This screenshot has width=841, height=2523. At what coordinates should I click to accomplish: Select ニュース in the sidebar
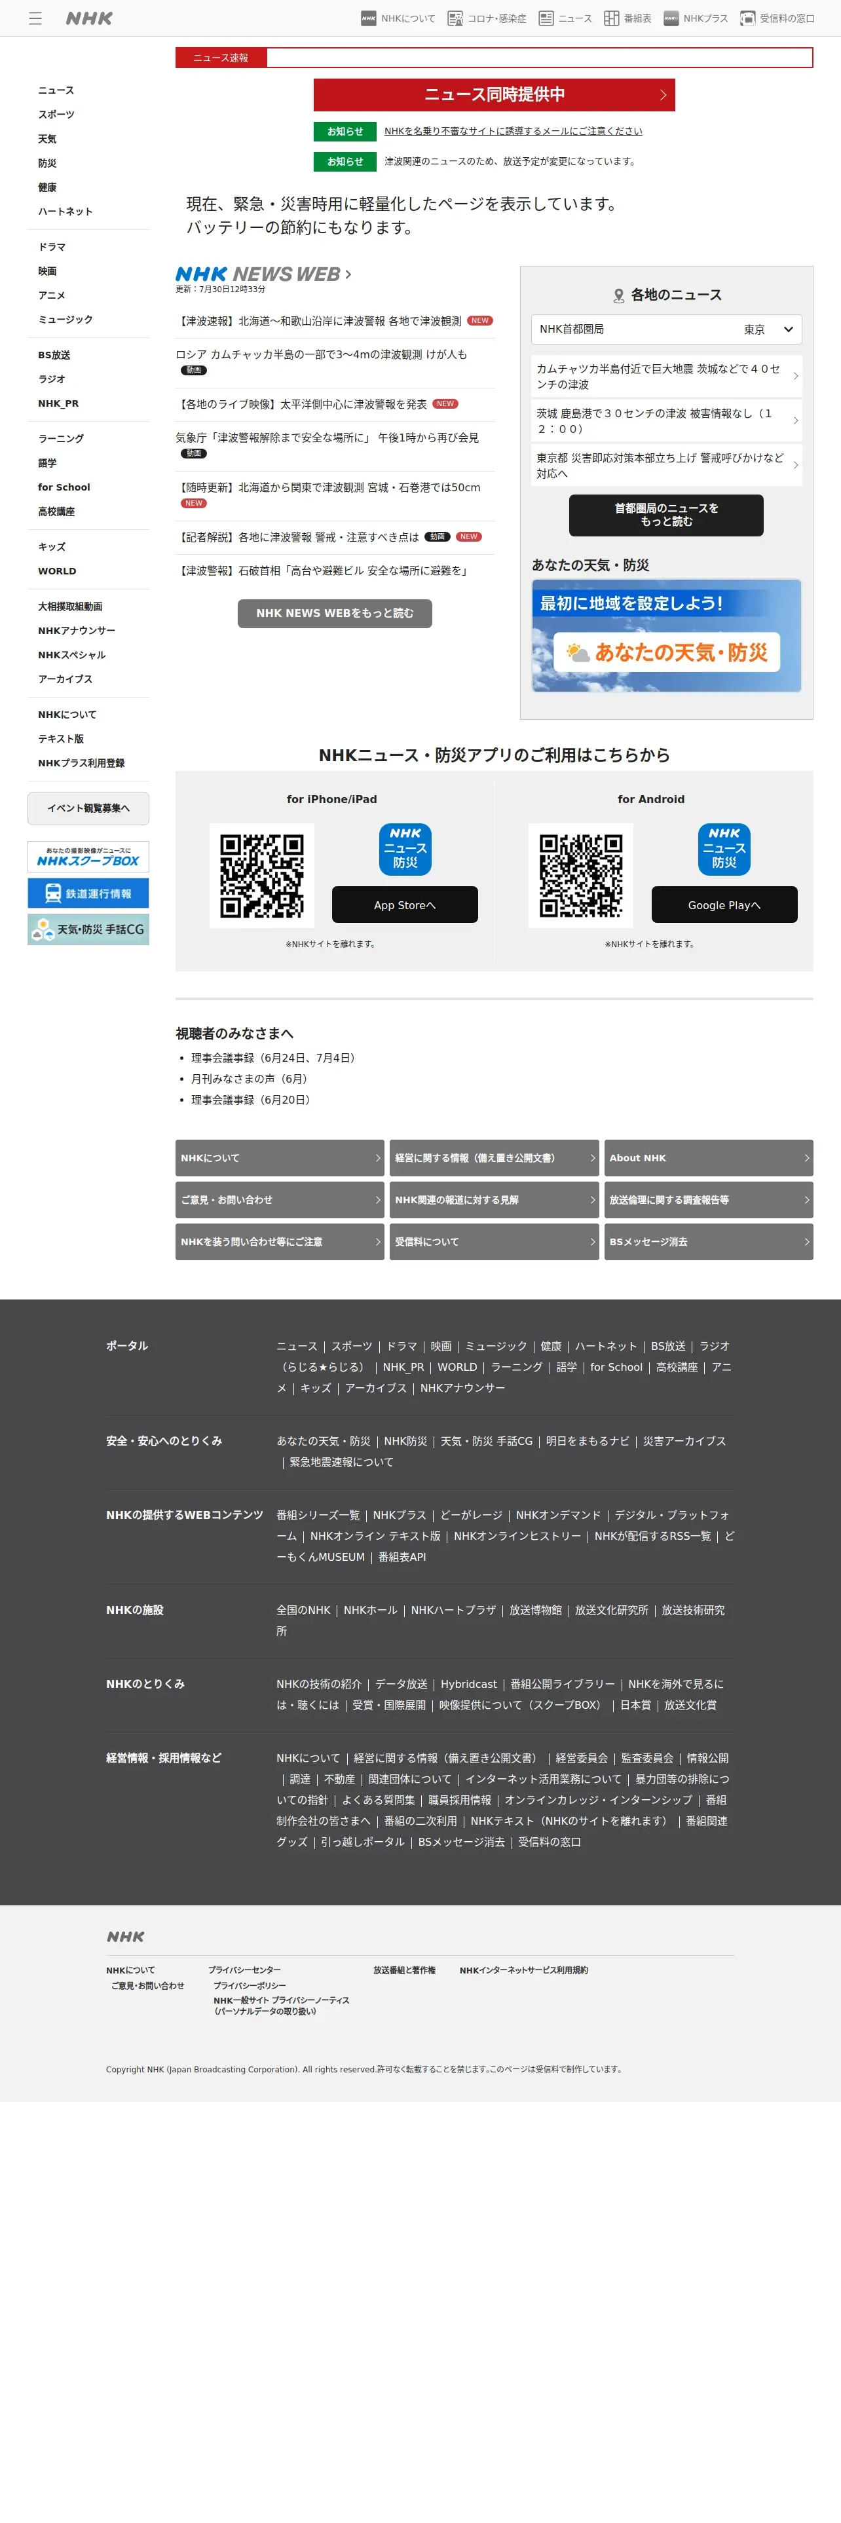(56, 90)
